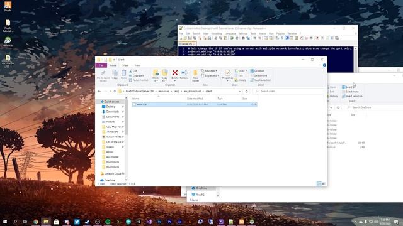403x226 pixels.
Task: Open the File tab in client window
Action: coord(101,65)
